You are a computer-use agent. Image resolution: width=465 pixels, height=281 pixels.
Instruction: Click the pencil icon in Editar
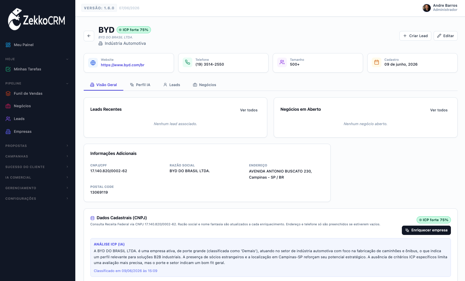tap(439, 36)
